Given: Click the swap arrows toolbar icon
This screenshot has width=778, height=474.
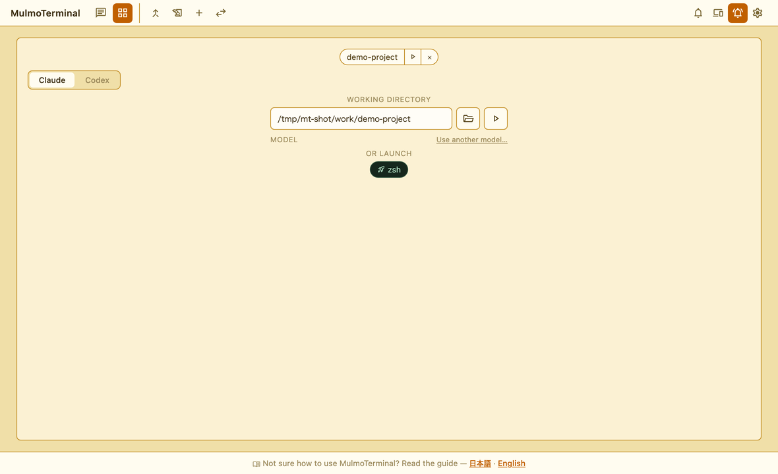Looking at the screenshot, I should [x=221, y=13].
